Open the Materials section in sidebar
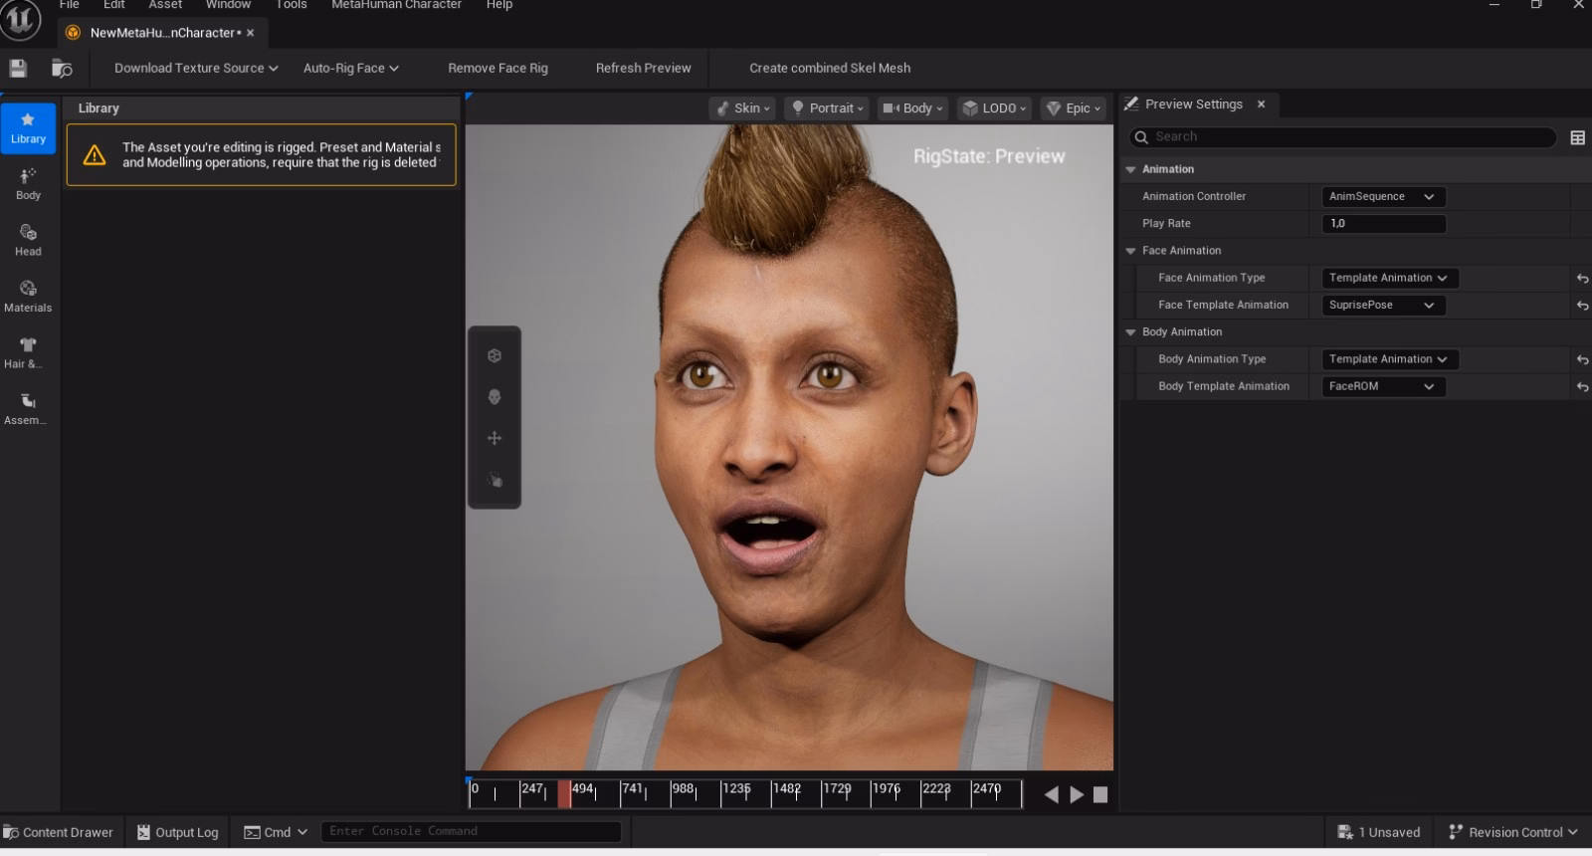 coord(28,296)
